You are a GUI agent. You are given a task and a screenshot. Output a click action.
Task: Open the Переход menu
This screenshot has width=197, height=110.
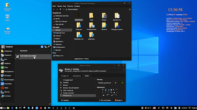point(70,6)
